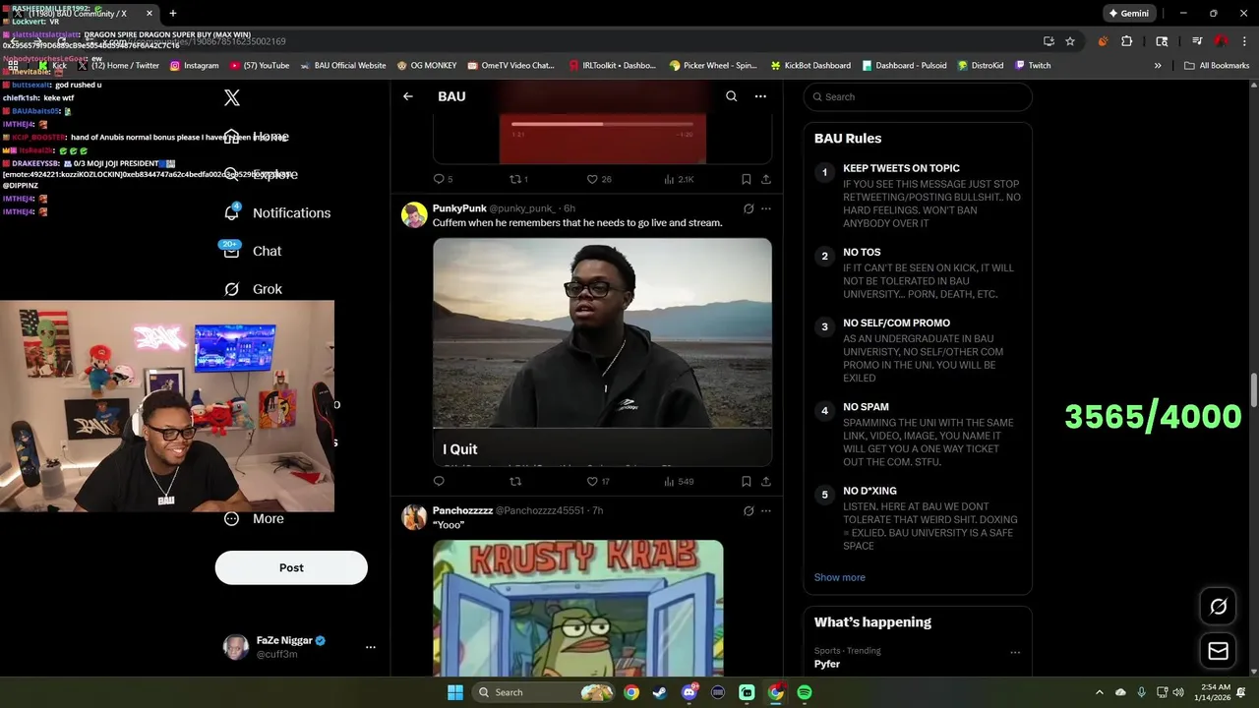The height and width of the screenshot is (708, 1259).
Task: Open Panchozzzzz's profile name link
Action: (x=462, y=510)
